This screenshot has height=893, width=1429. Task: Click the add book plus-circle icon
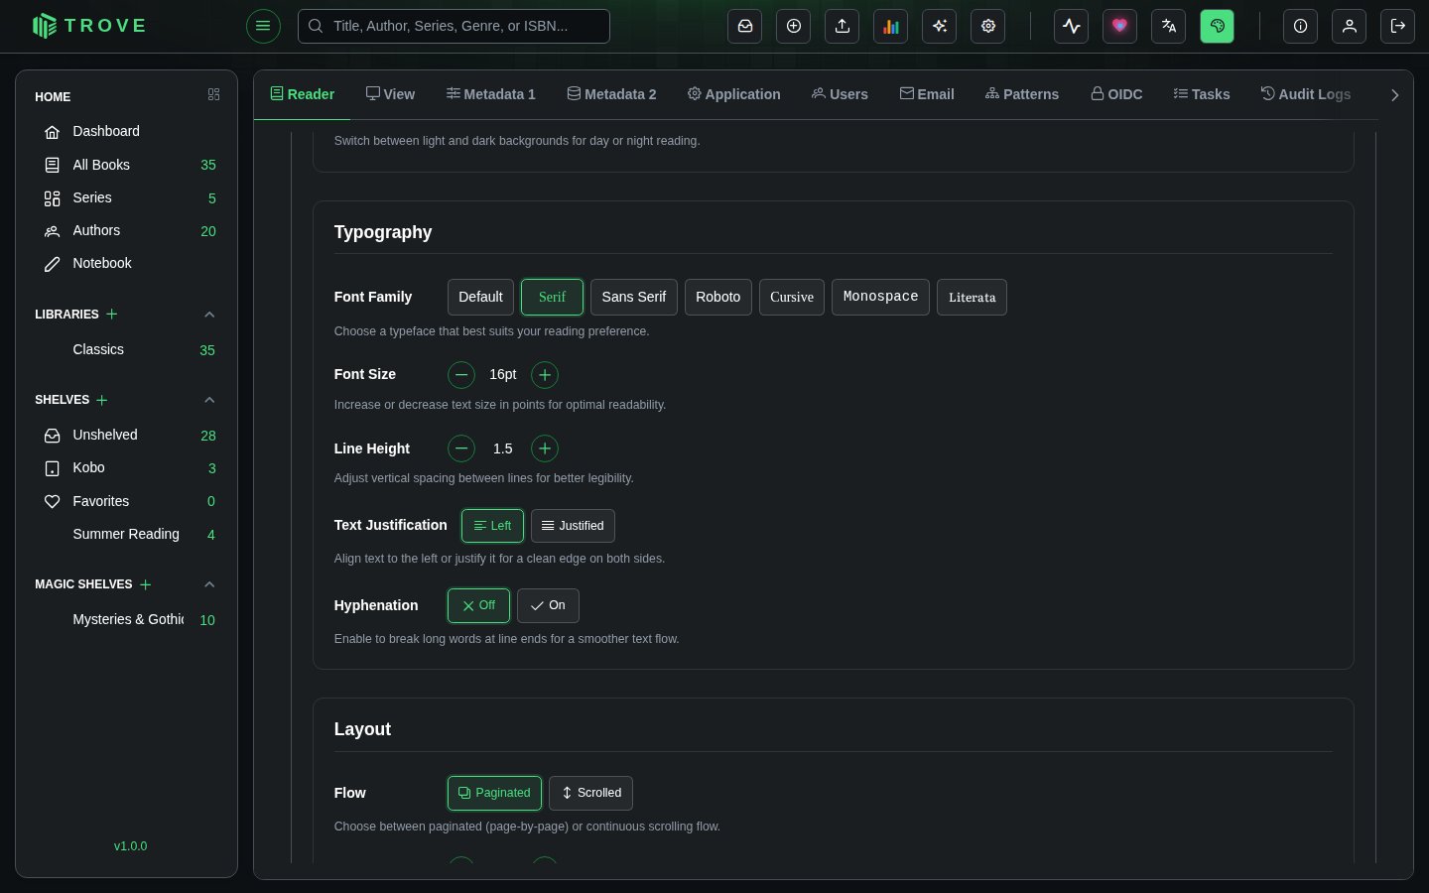[794, 26]
